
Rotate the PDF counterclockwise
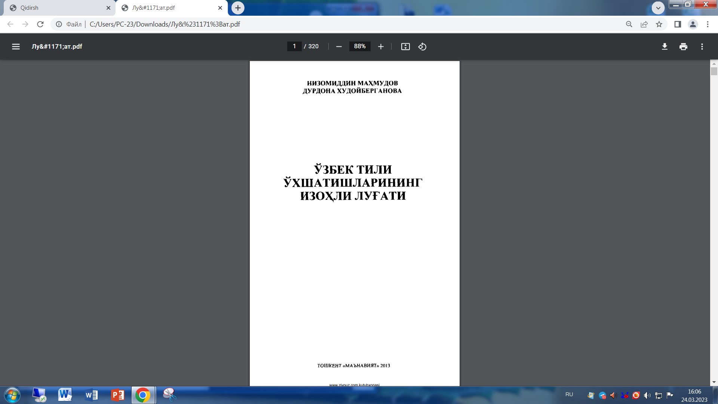coord(422,46)
